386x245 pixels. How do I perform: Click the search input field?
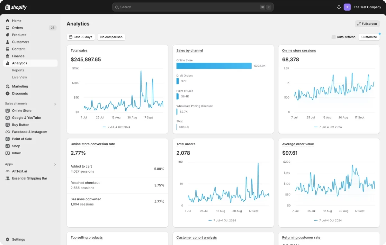[x=193, y=7]
